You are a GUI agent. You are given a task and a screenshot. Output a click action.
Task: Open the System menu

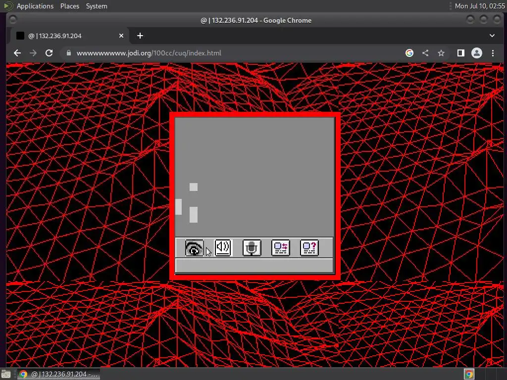pyautogui.click(x=97, y=6)
